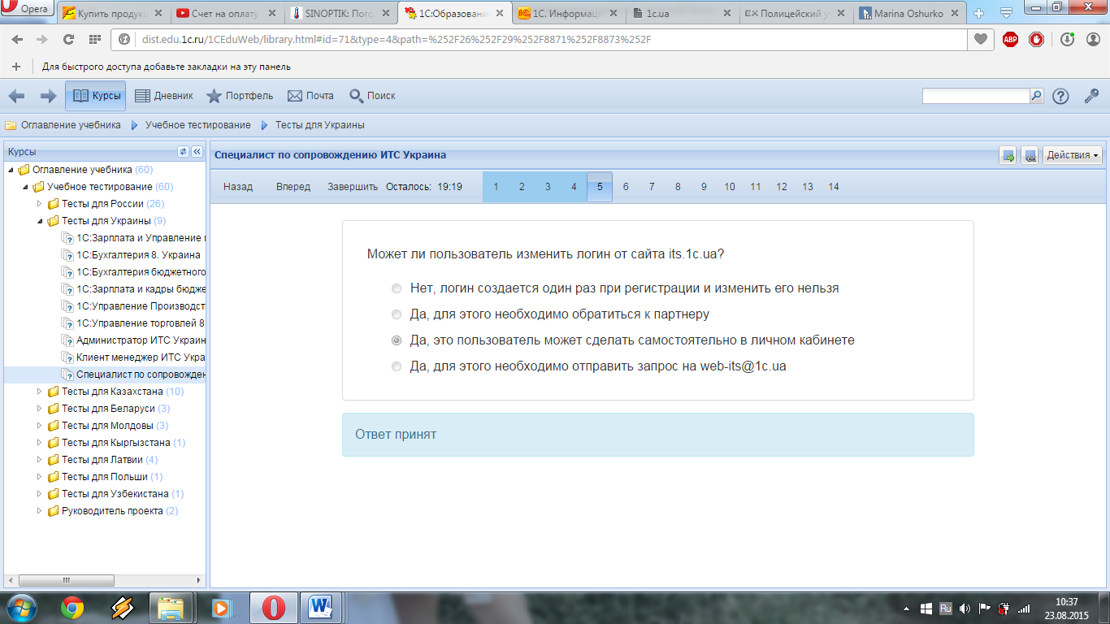Open the Дневник section
The image size is (1110, 624).
(x=163, y=96)
